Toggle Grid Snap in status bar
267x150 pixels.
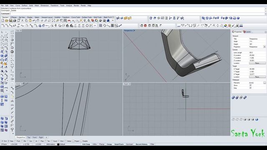click(x=86, y=144)
